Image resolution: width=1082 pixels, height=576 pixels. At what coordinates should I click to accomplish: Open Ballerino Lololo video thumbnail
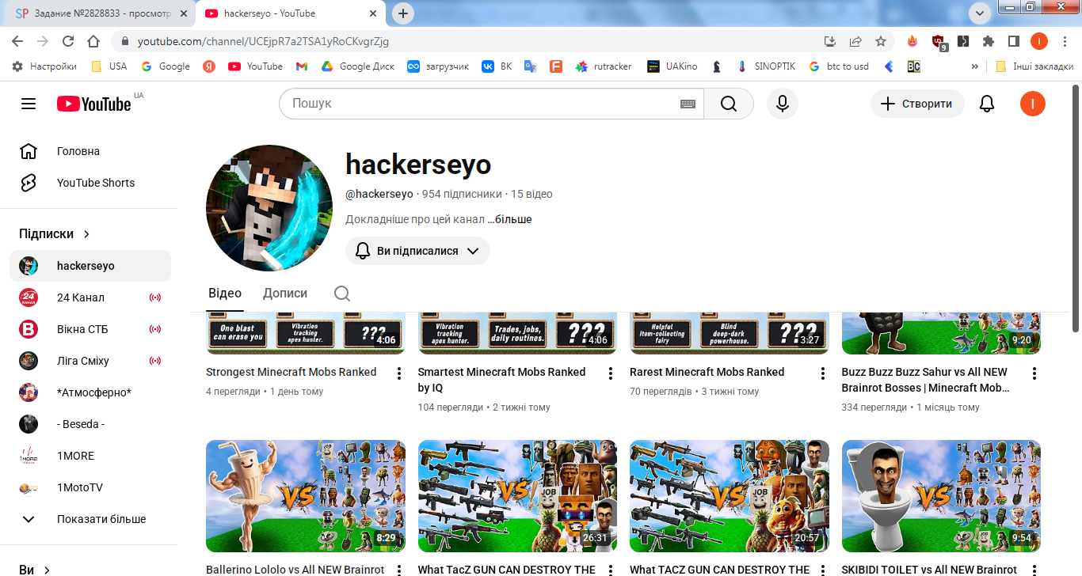[306, 496]
